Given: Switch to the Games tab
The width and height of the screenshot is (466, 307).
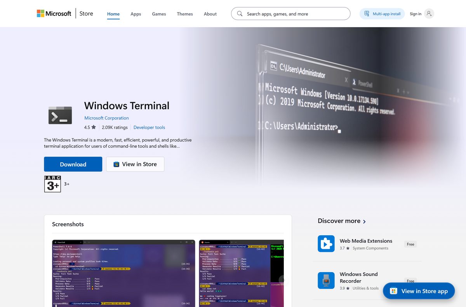Looking at the screenshot, I should [x=159, y=14].
